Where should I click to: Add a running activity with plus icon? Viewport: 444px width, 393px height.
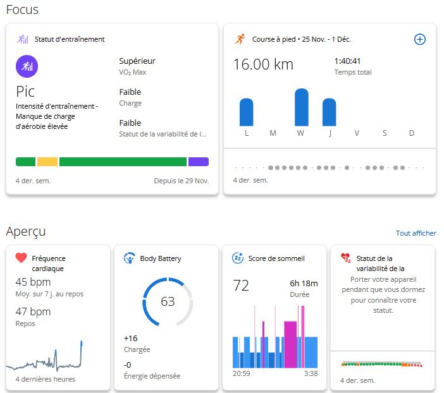(x=419, y=39)
